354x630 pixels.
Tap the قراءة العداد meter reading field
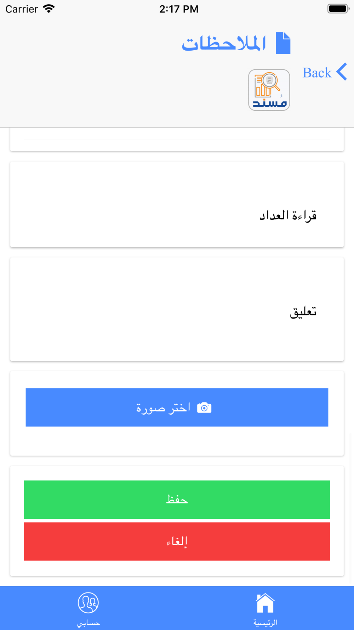click(x=177, y=204)
